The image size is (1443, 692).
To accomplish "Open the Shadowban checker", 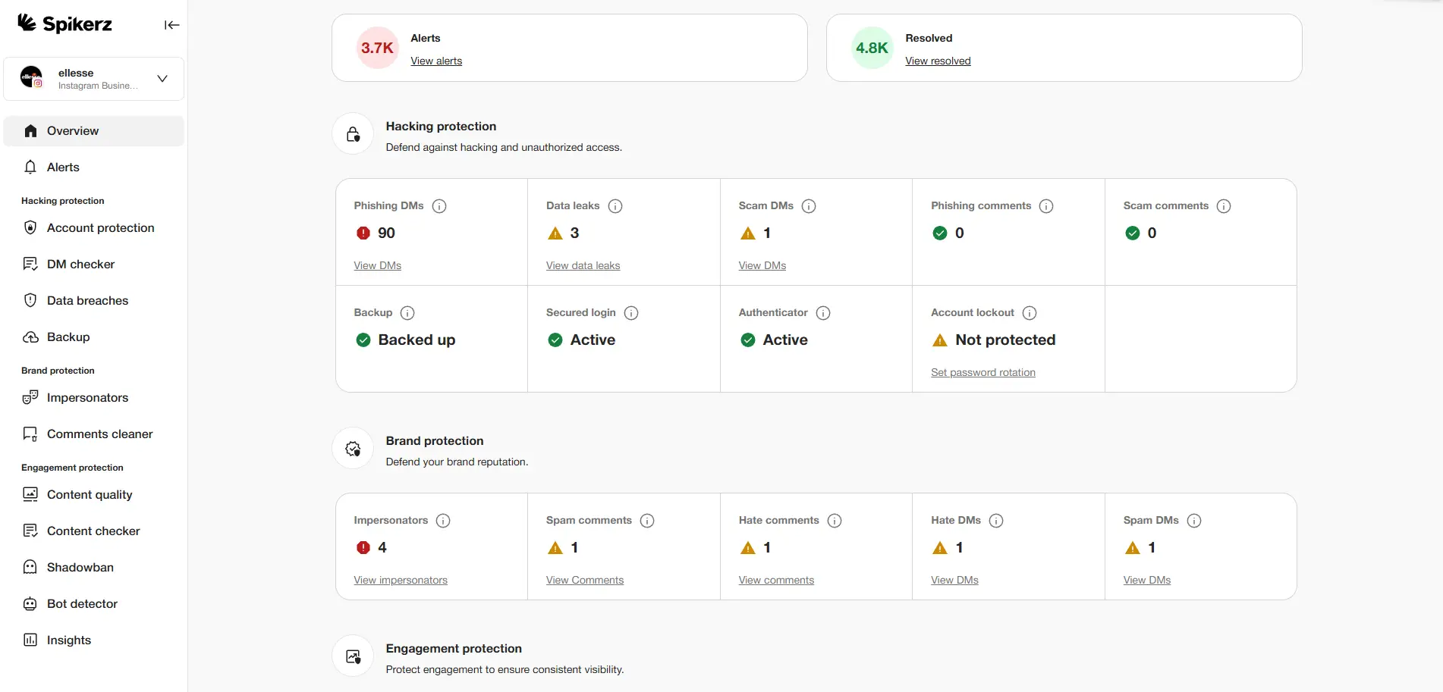I will coord(79,567).
